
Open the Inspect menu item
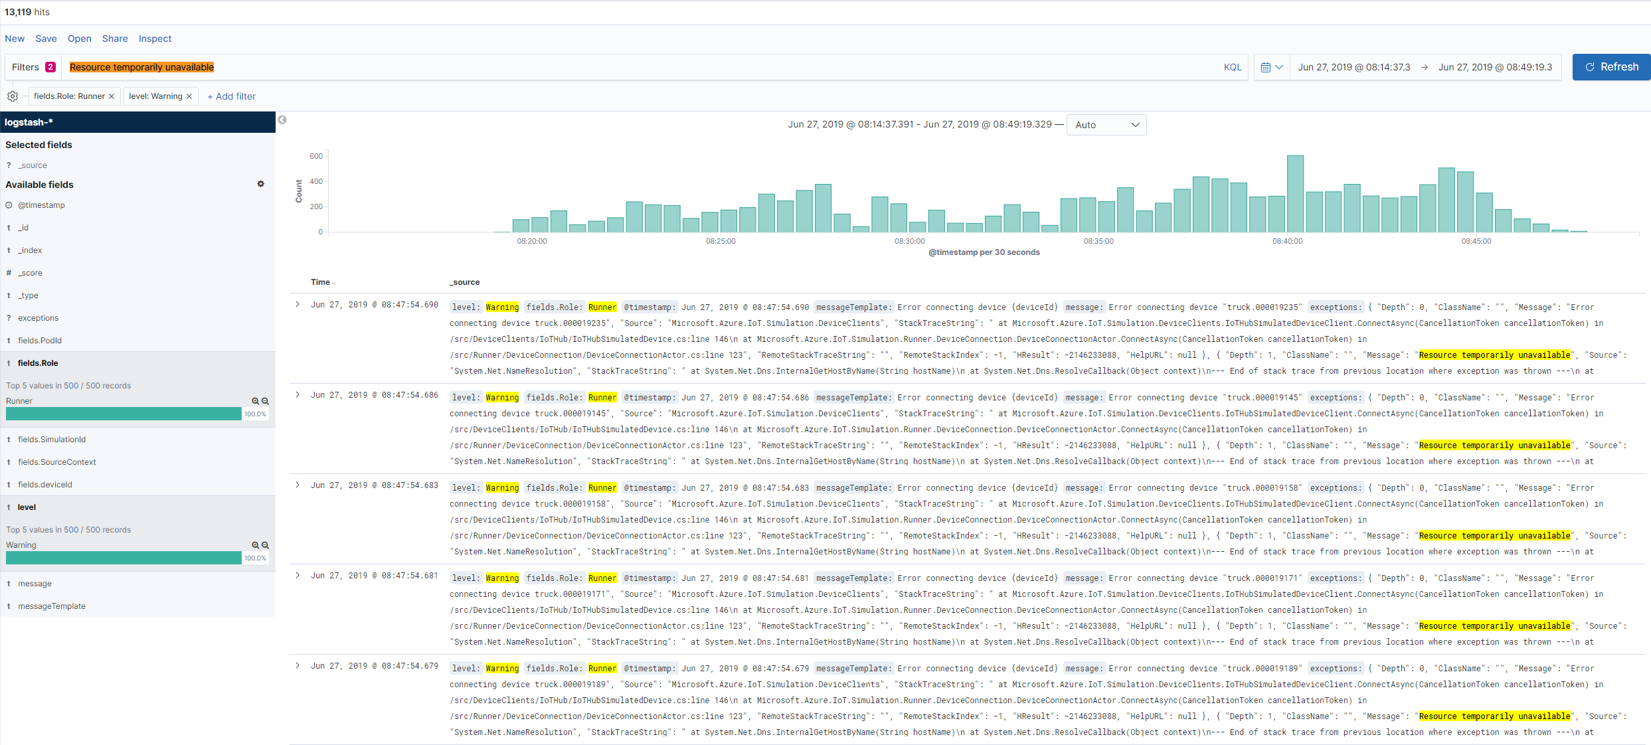pyautogui.click(x=155, y=39)
